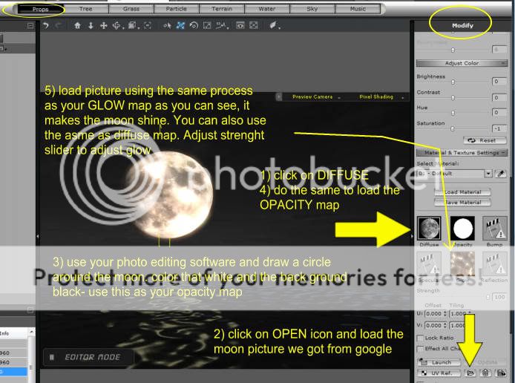
Task: Select the Specular map thumbnail
Action: point(429,264)
